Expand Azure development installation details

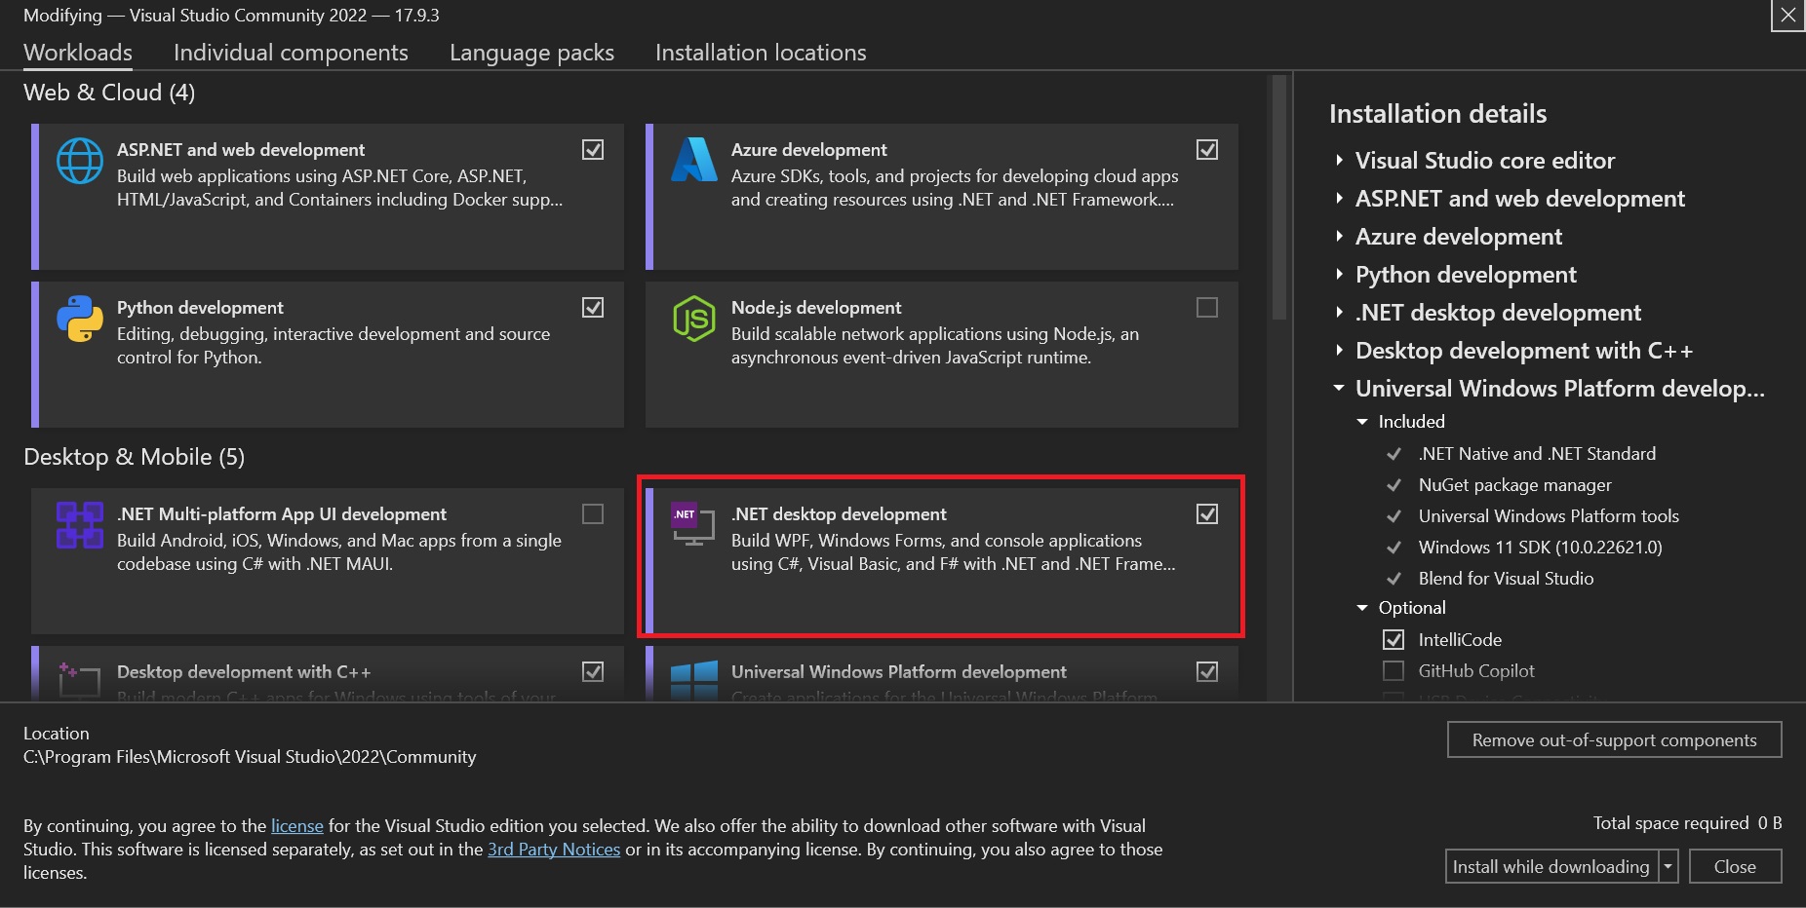click(x=1340, y=236)
